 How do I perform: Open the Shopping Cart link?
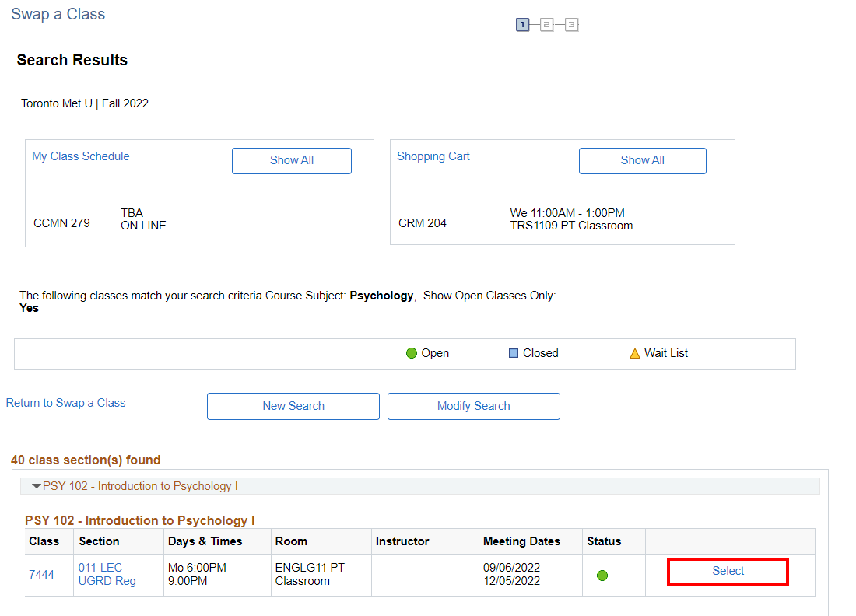[x=433, y=156]
